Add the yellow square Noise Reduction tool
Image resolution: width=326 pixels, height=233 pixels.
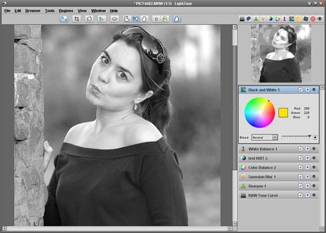[x=298, y=19]
